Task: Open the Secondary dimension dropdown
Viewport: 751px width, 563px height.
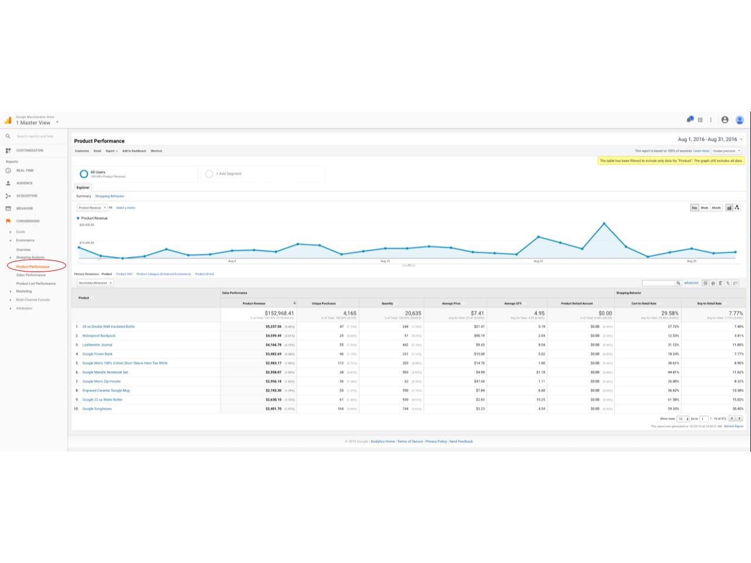Action: 94,283
